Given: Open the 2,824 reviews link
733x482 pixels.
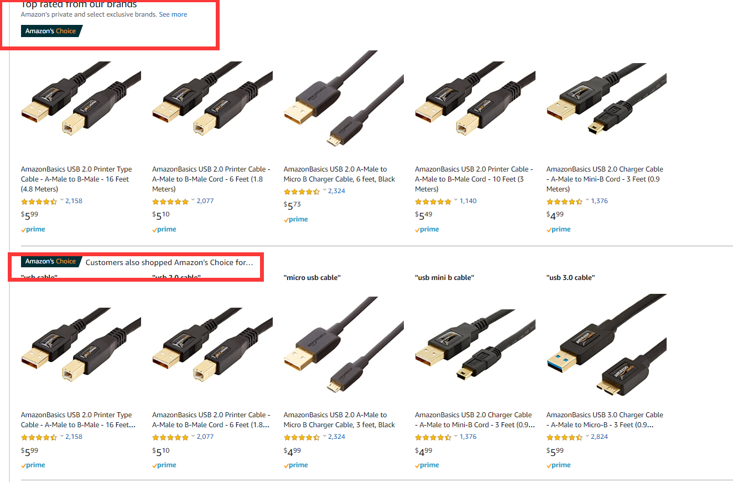Looking at the screenshot, I should tap(600, 437).
